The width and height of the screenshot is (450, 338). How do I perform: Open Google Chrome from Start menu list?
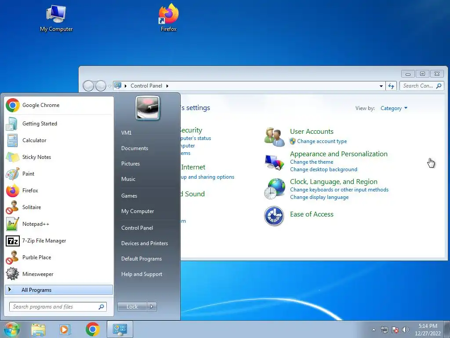[x=59, y=105]
